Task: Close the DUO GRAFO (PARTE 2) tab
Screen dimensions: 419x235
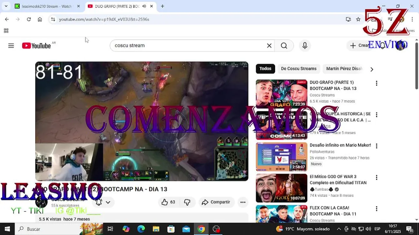Action: click(151, 6)
